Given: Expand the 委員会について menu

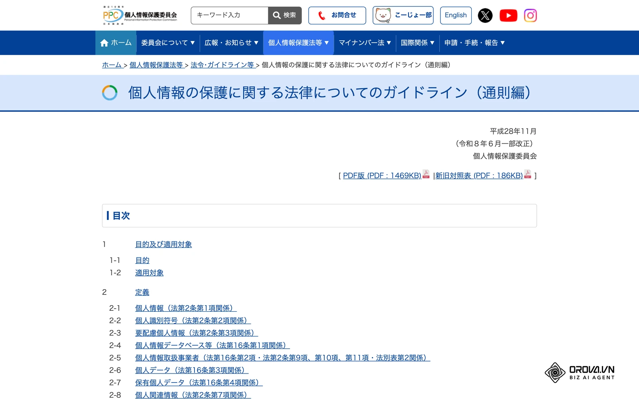Looking at the screenshot, I should [168, 43].
